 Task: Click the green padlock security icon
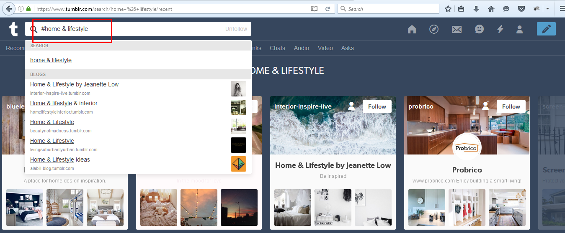[28, 9]
